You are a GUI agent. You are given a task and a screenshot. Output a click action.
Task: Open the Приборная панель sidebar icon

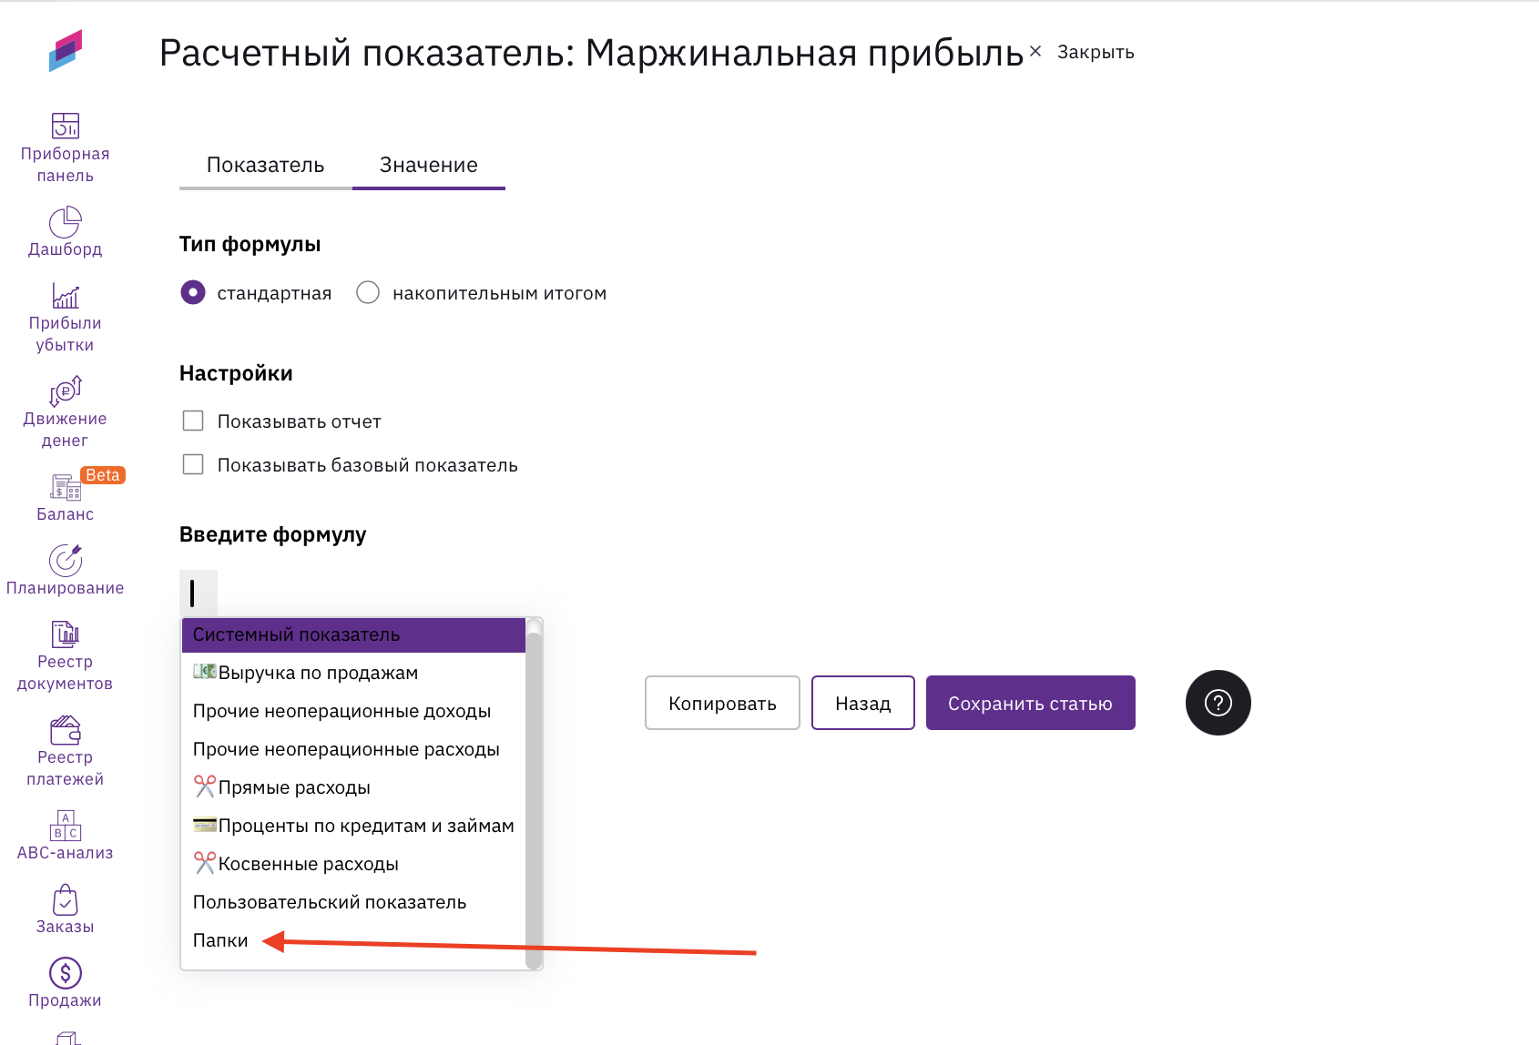pos(65,126)
